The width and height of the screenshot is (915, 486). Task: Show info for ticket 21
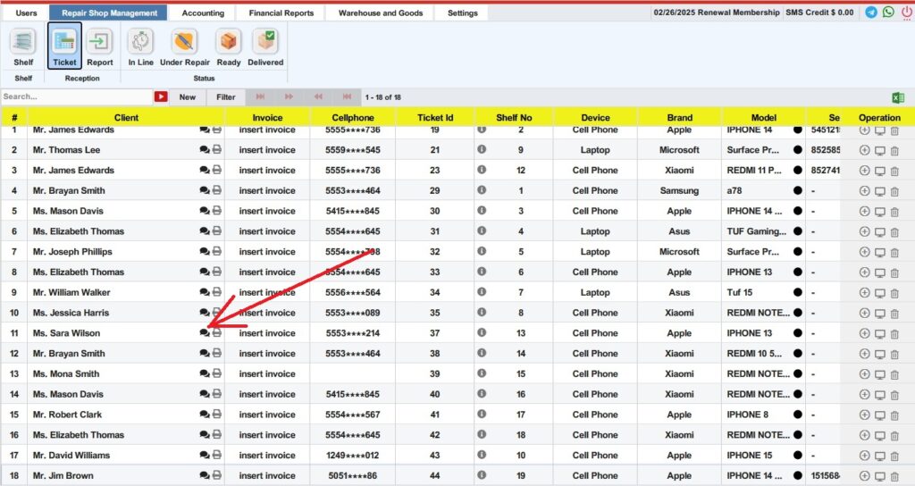[482, 149]
